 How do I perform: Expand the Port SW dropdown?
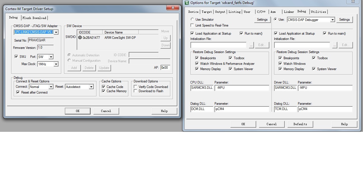click(51, 57)
